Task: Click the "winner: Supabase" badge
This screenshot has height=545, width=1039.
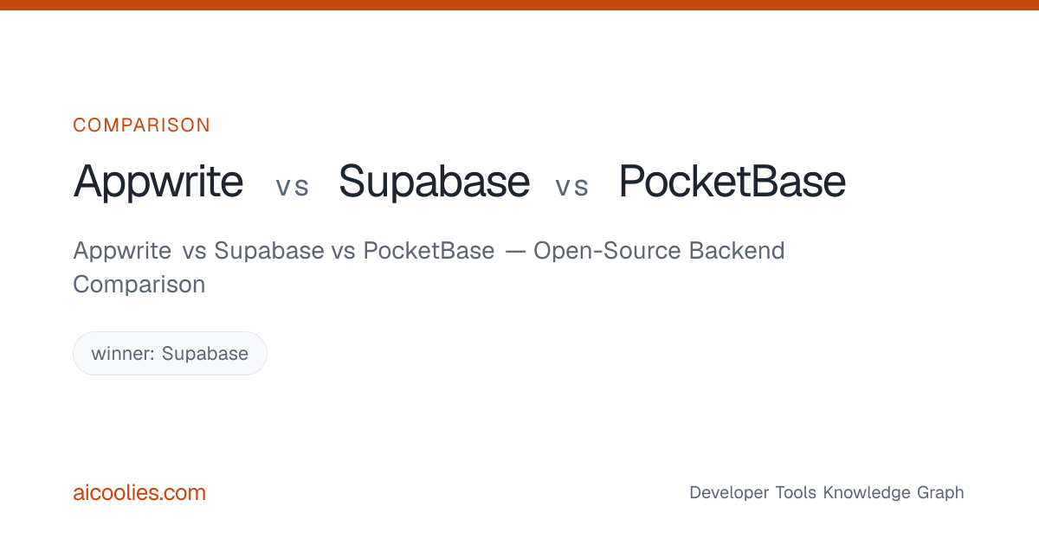Action: click(x=170, y=354)
